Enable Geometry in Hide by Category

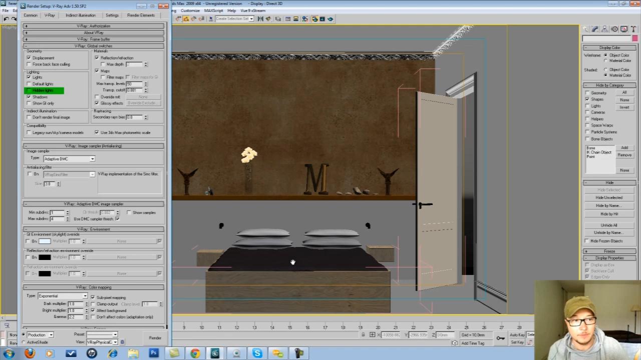pos(587,92)
